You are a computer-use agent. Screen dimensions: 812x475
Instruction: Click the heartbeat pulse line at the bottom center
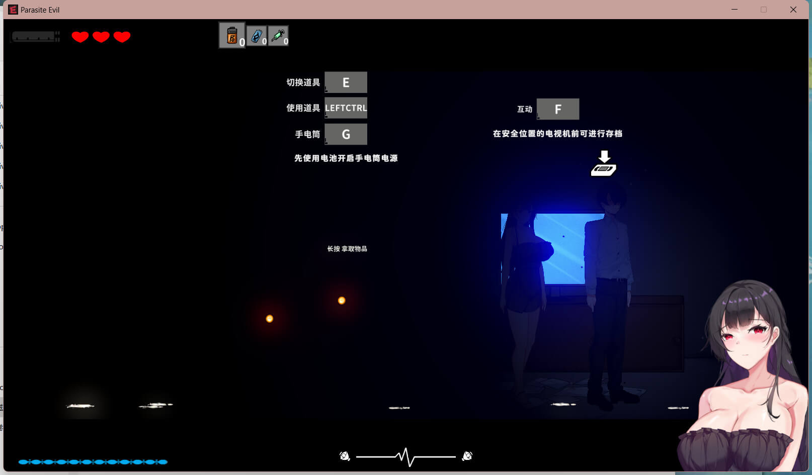(x=405, y=456)
